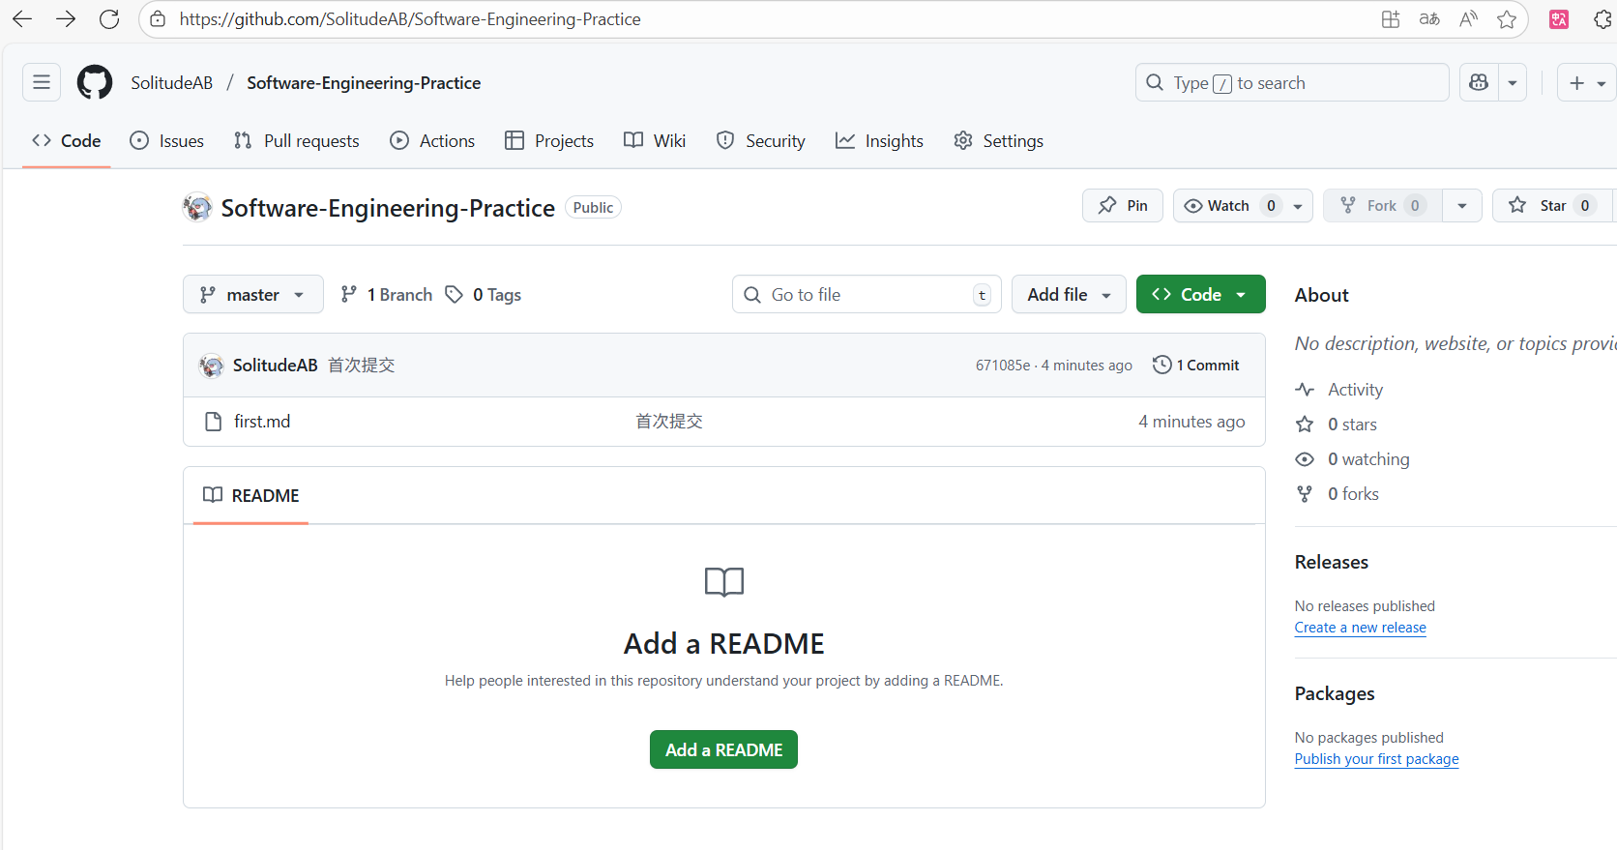Click the site info lock icon in address bar
Screen dimensions: 1617x850
tap(158, 19)
